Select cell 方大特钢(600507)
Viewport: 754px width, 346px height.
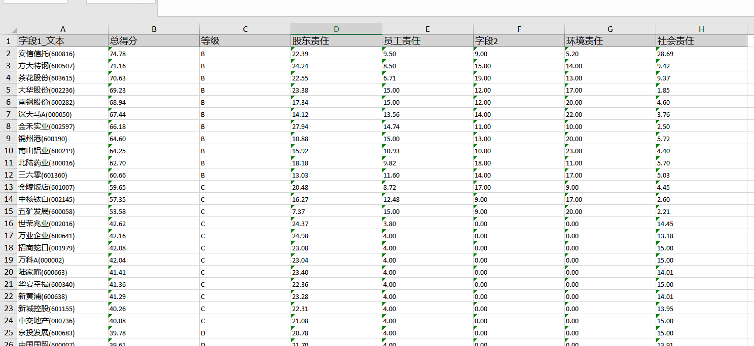(63, 65)
